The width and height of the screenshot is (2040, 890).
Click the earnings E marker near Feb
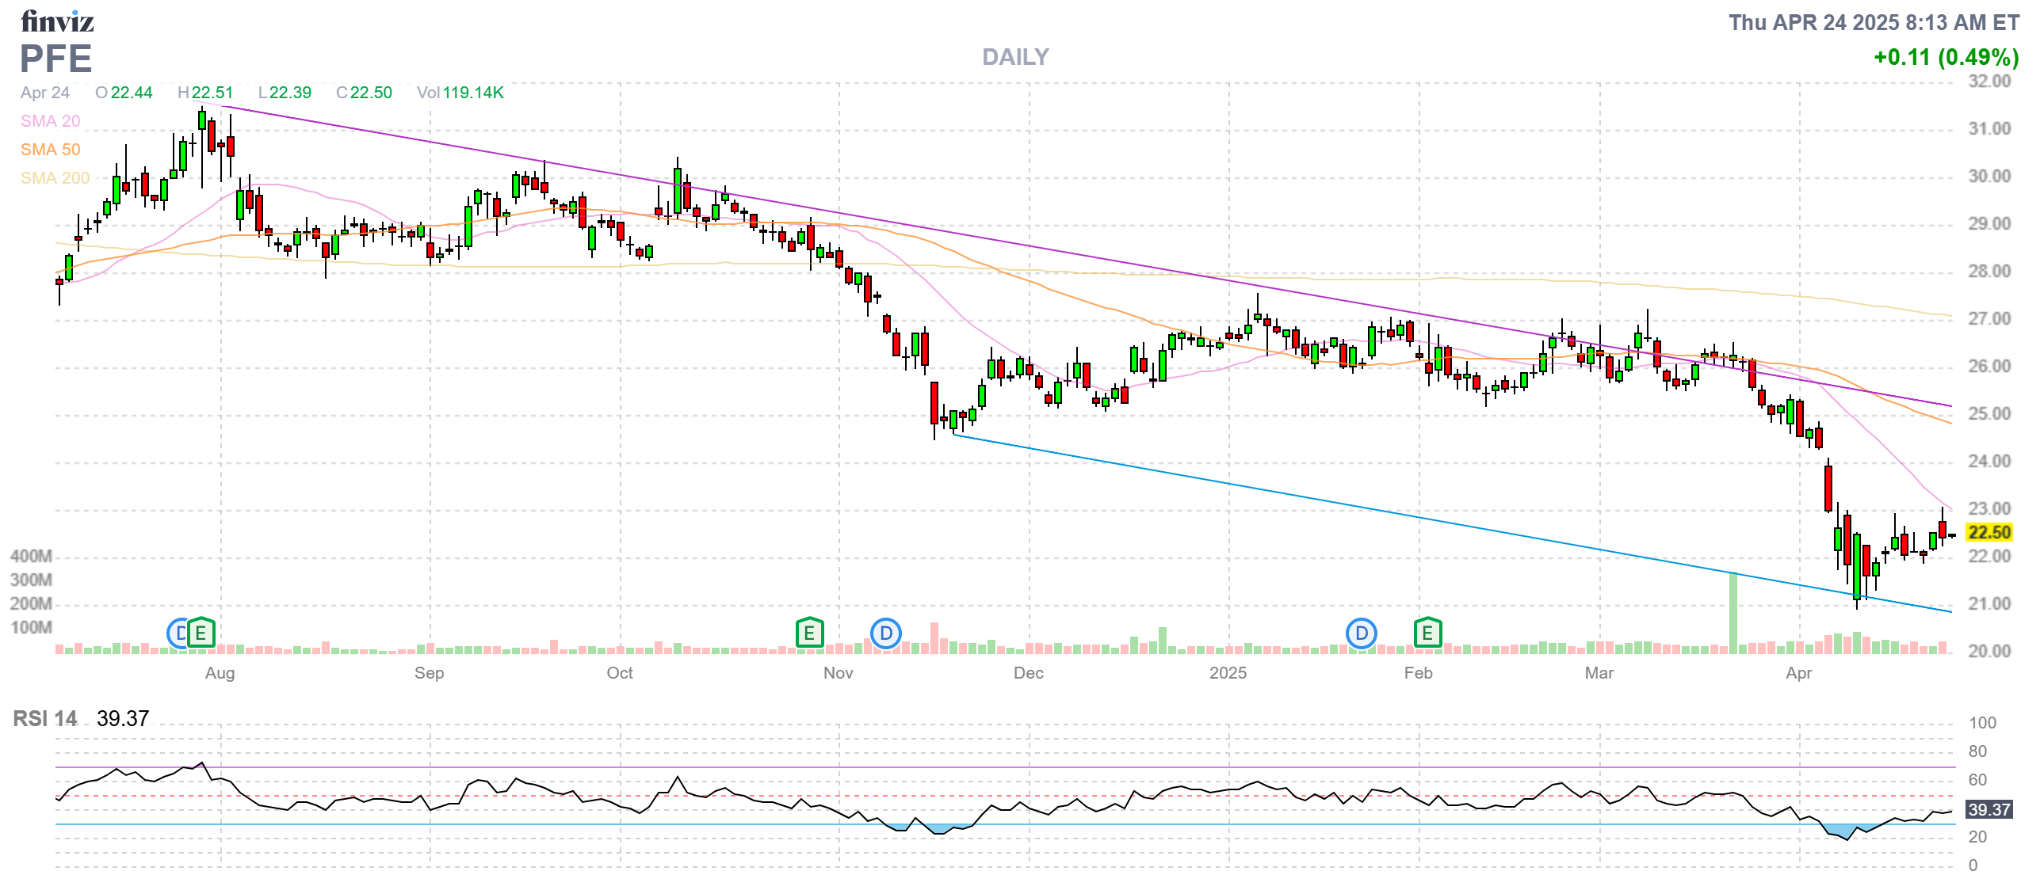[x=1427, y=633]
